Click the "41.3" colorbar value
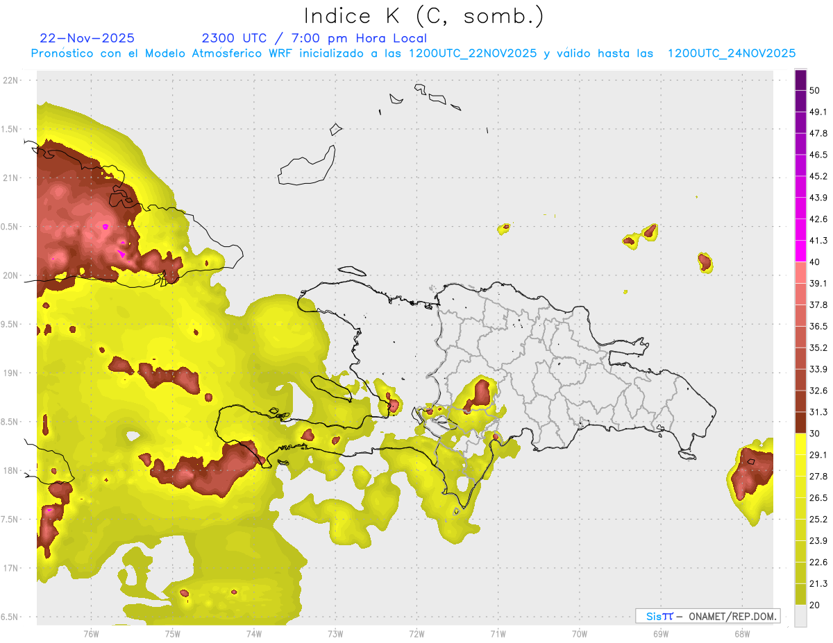The width and height of the screenshot is (833, 643). click(x=818, y=241)
